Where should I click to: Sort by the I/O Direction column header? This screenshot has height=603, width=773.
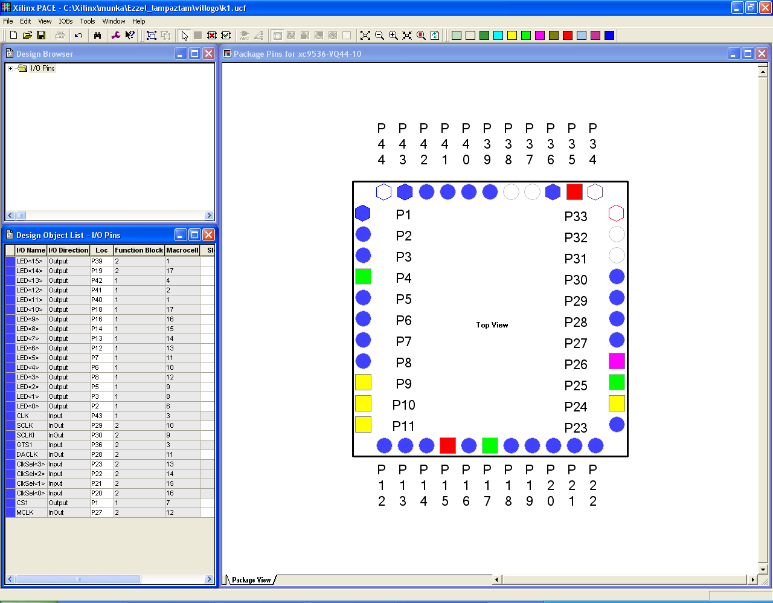[x=68, y=250]
